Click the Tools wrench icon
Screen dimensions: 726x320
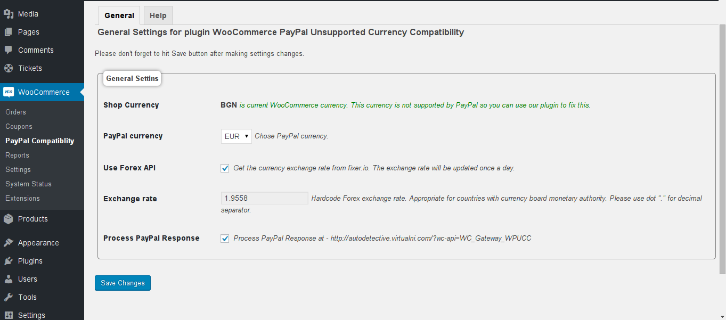pos(8,297)
